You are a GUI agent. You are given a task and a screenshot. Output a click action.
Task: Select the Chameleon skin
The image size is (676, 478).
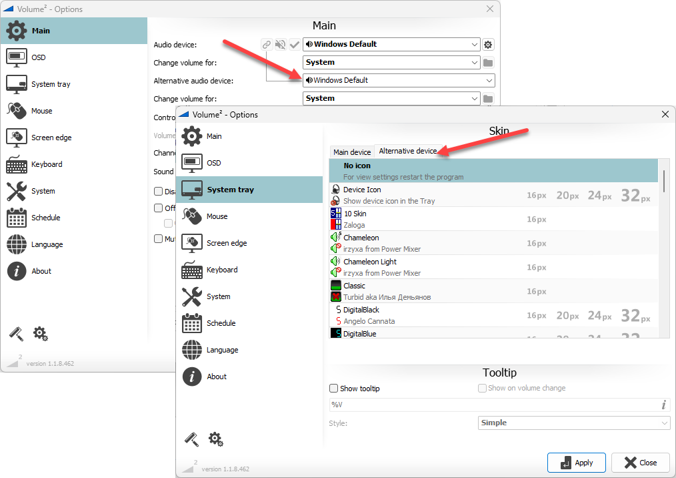[x=493, y=243]
